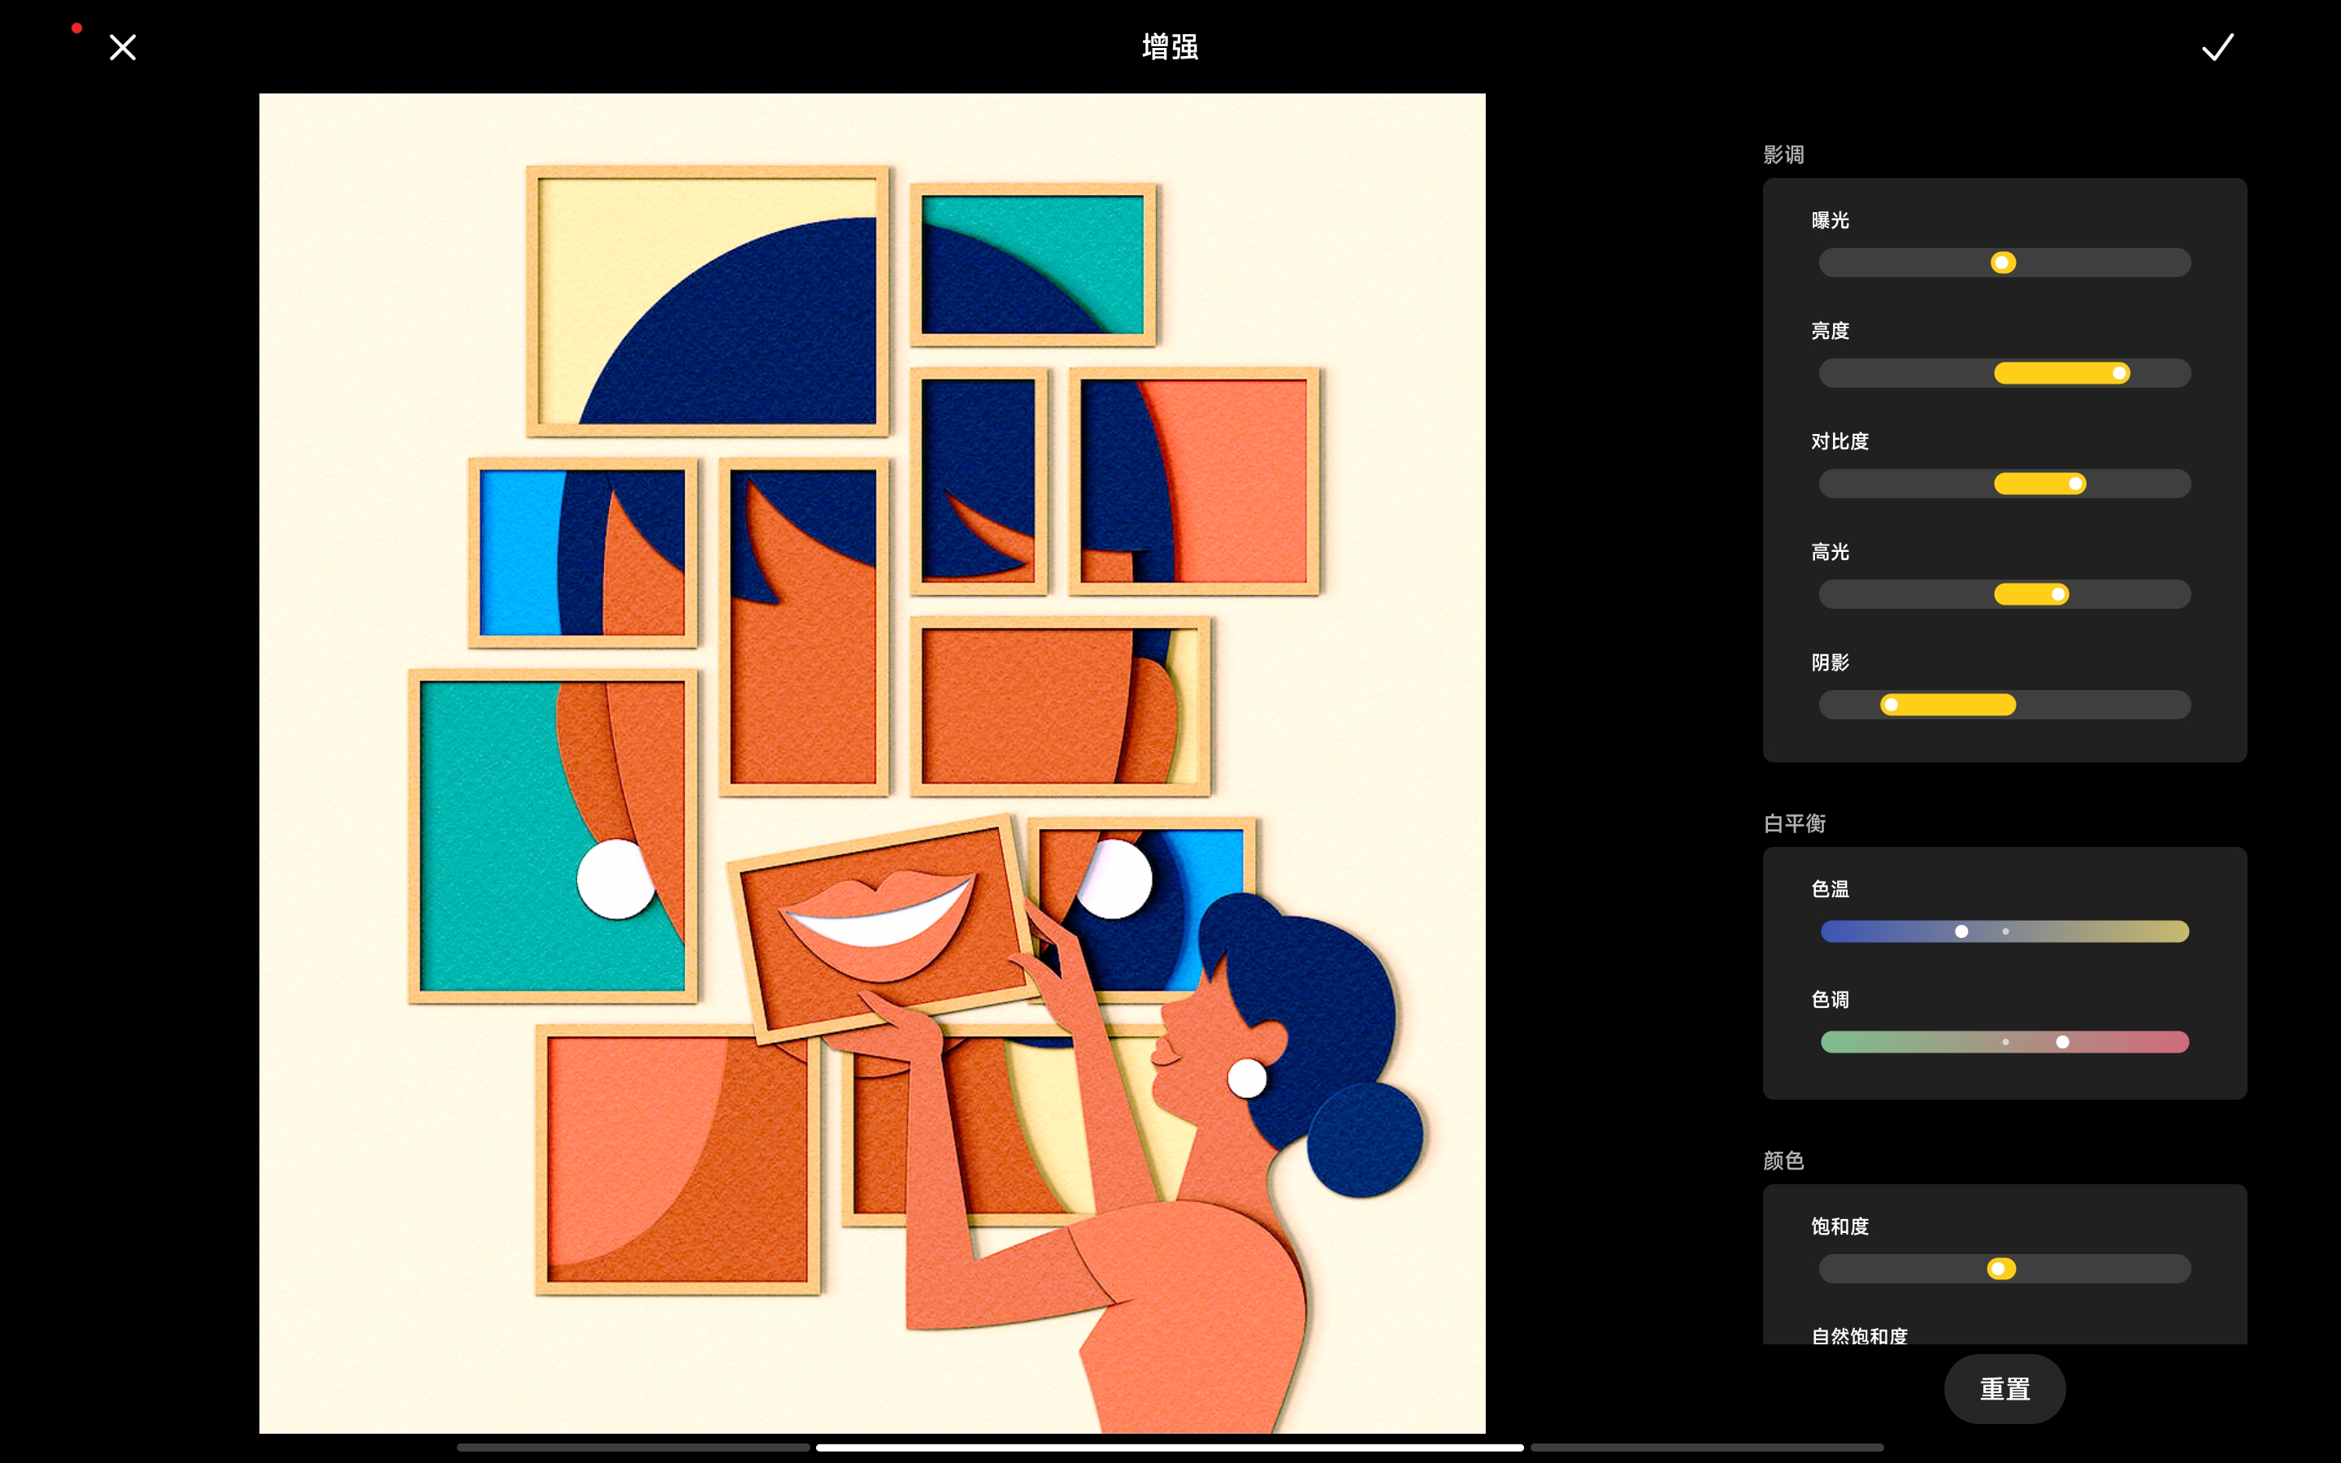This screenshot has height=1463, width=2341.
Task: Click the 颜色 section heading
Action: (x=1783, y=1160)
